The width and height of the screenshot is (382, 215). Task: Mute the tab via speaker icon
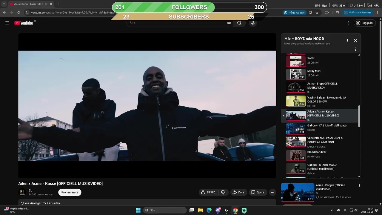click(46, 4)
